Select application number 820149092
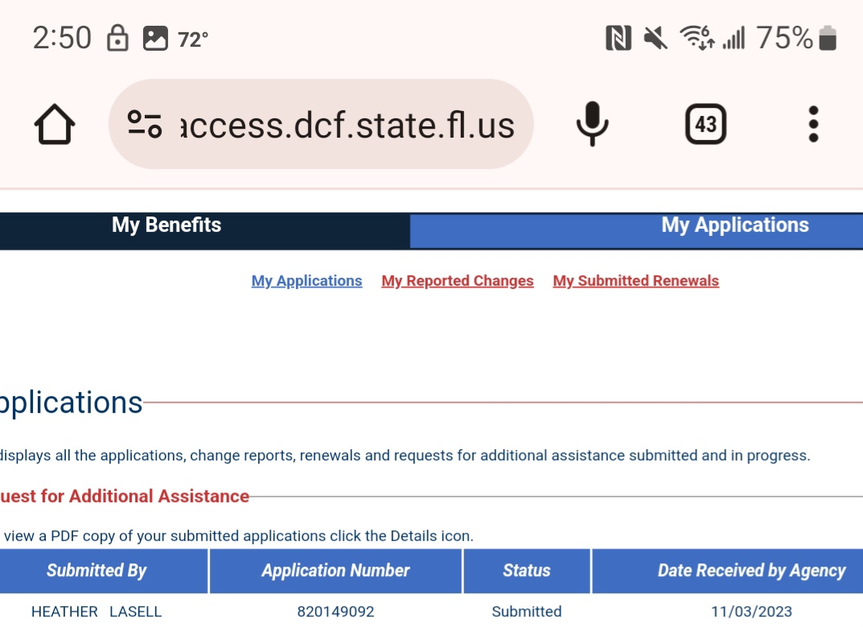Viewport: 863px width, 627px height. pyautogui.click(x=335, y=612)
